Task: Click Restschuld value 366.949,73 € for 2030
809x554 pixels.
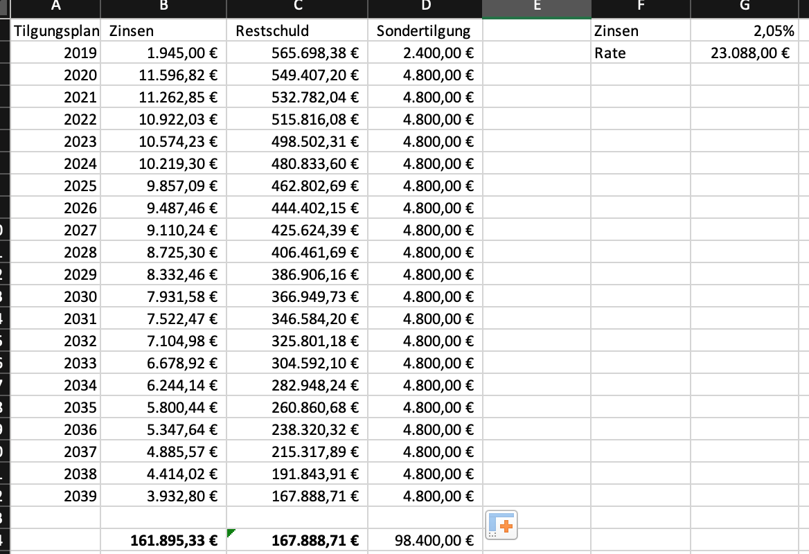Action: pos(297,296)
